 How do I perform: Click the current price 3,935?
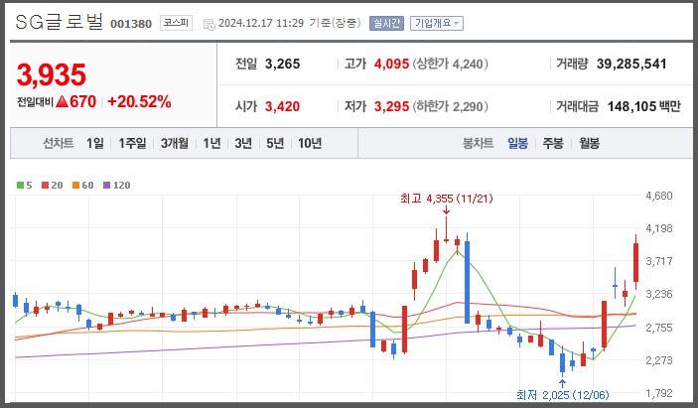pyautogui.click(x=52, y=74)
